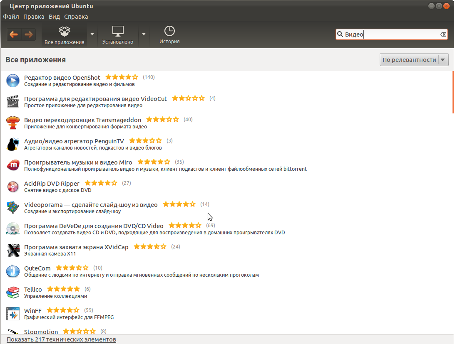The image size is (455, 344).
Task: Click the magnifier icon in search box
Action: coord(340,34)
